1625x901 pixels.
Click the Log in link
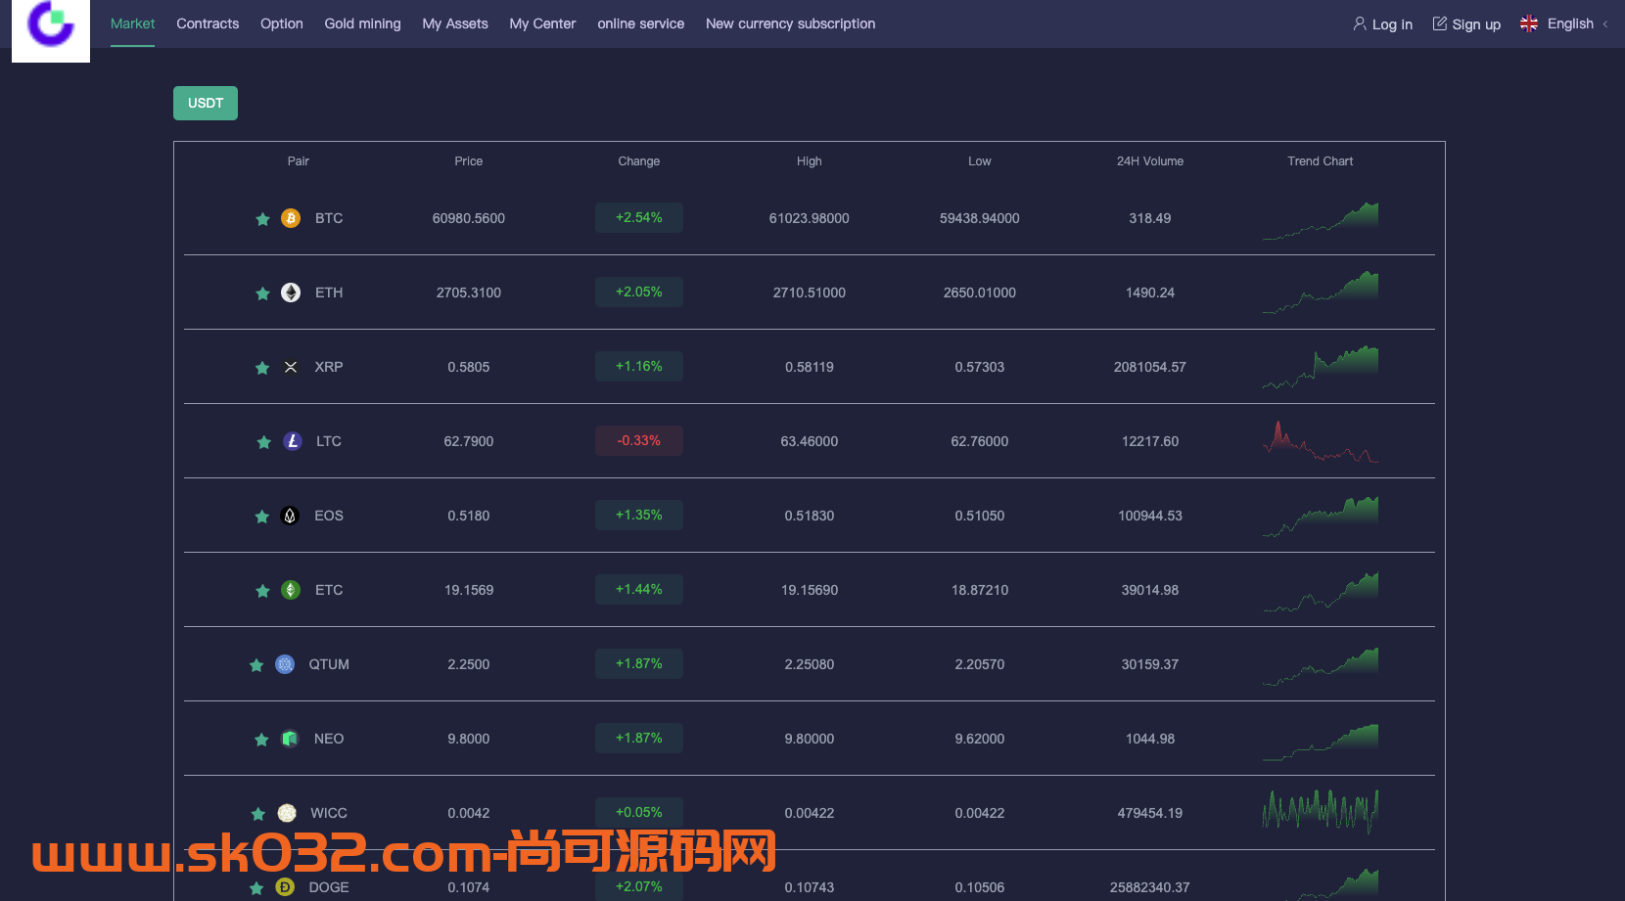pyautogui.click(x=1392, y=24)
